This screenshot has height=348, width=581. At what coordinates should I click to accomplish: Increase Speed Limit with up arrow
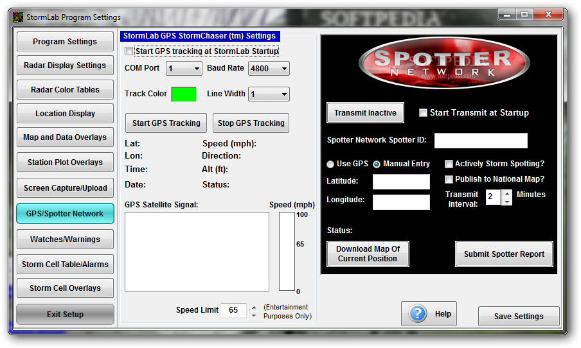(x=254, y=308)
